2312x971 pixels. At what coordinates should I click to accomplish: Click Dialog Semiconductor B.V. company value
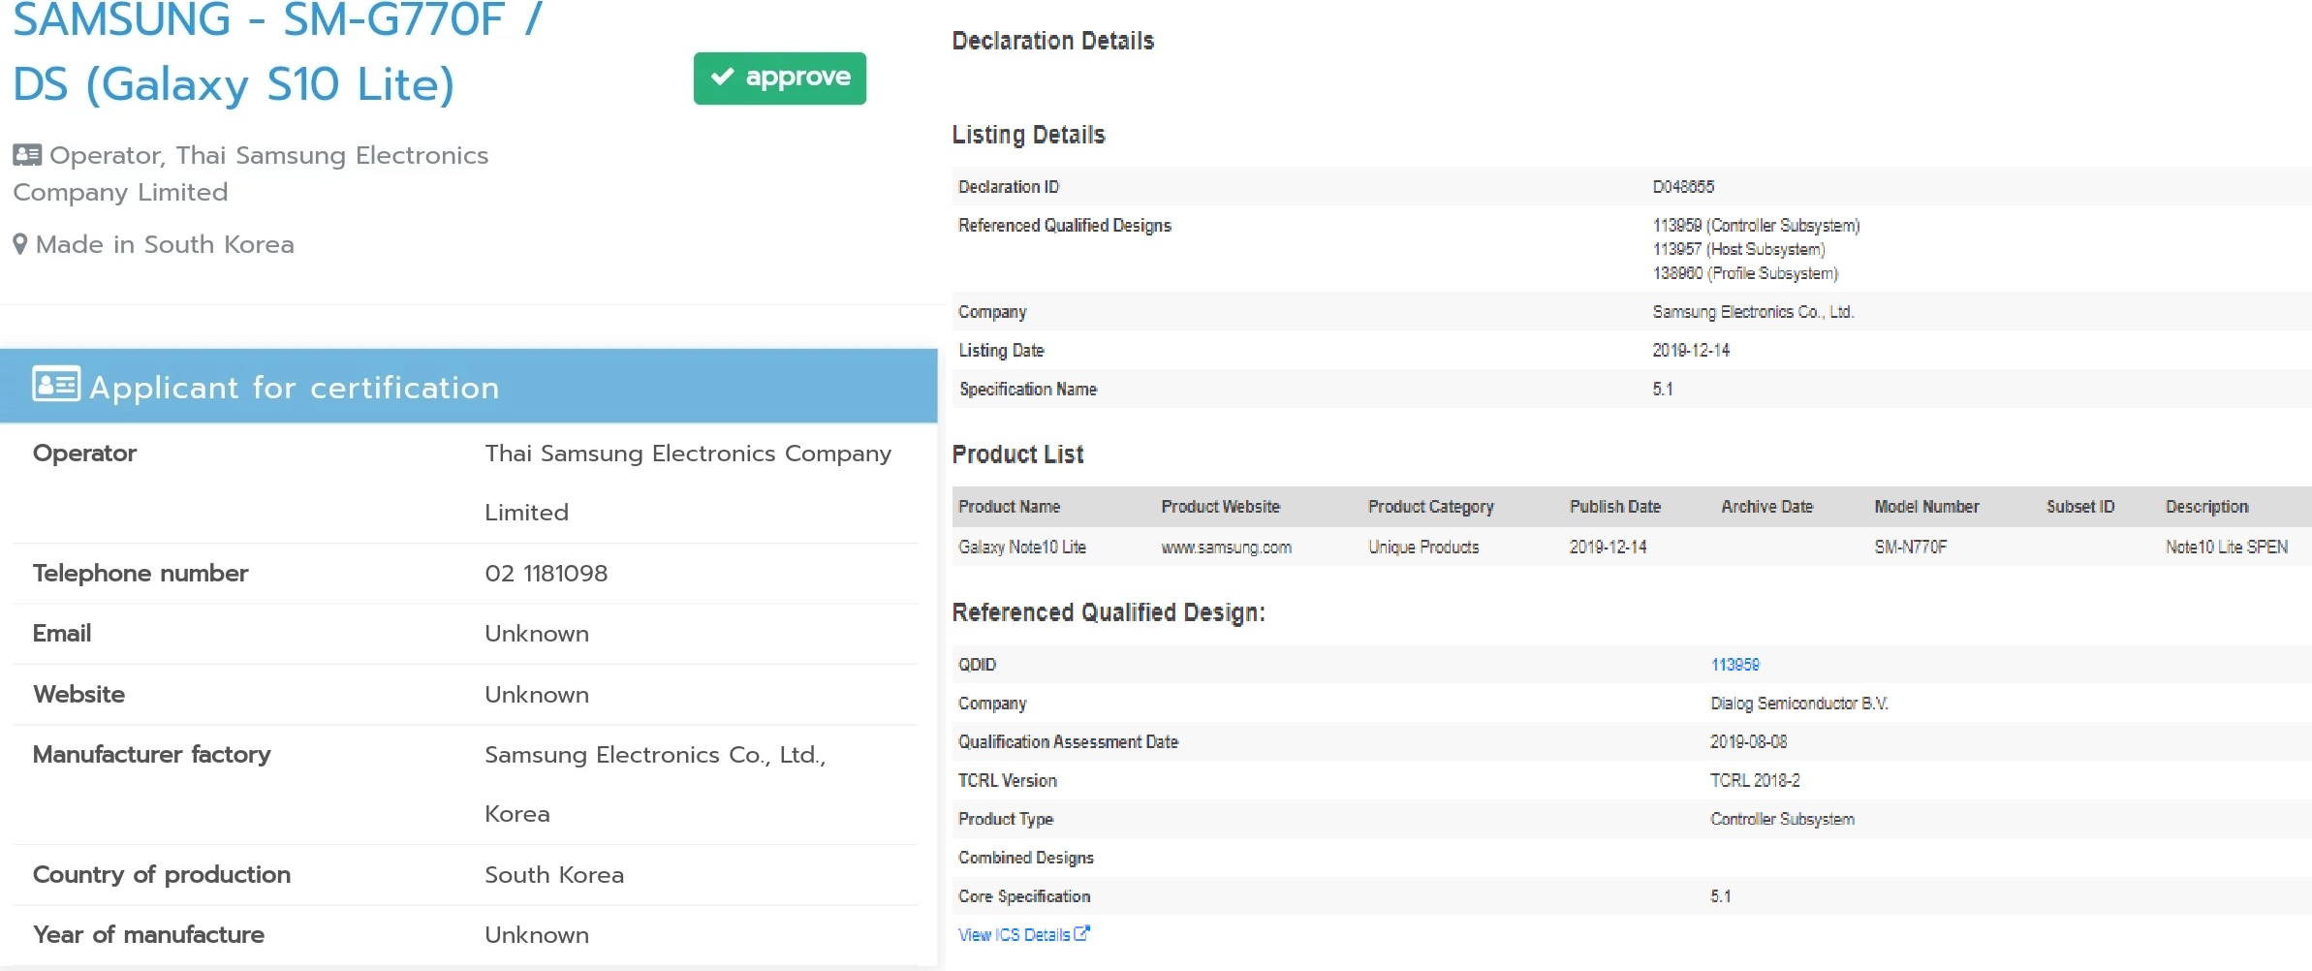1798,704
